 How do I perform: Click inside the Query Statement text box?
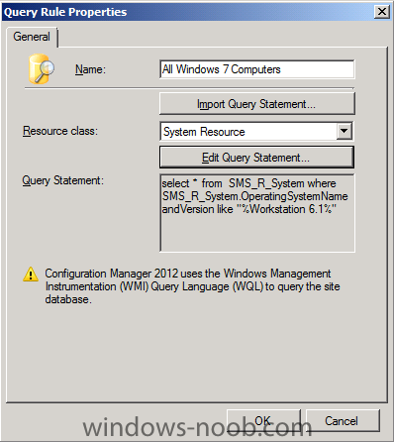tap(257, 213)
